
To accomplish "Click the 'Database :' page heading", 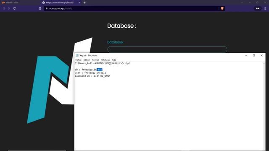I will point(122,26).
